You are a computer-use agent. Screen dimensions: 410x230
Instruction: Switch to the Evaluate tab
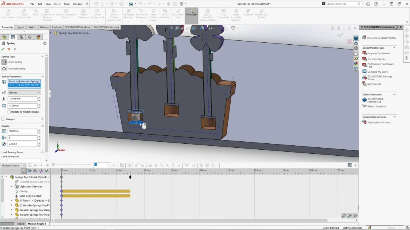click(57, 27)
